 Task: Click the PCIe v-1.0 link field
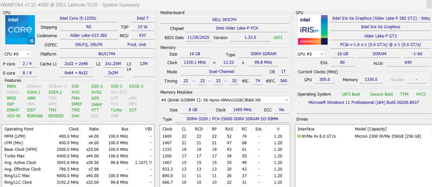point(380,44)
